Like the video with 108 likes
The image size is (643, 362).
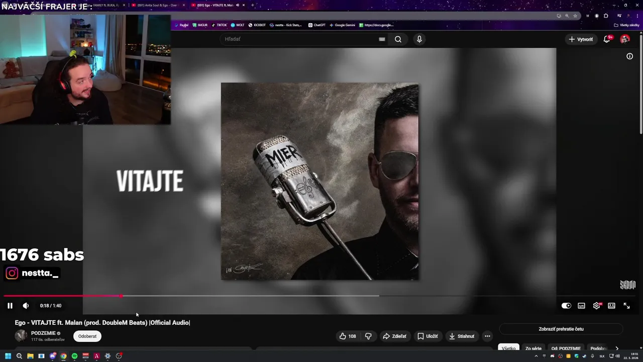348,336
